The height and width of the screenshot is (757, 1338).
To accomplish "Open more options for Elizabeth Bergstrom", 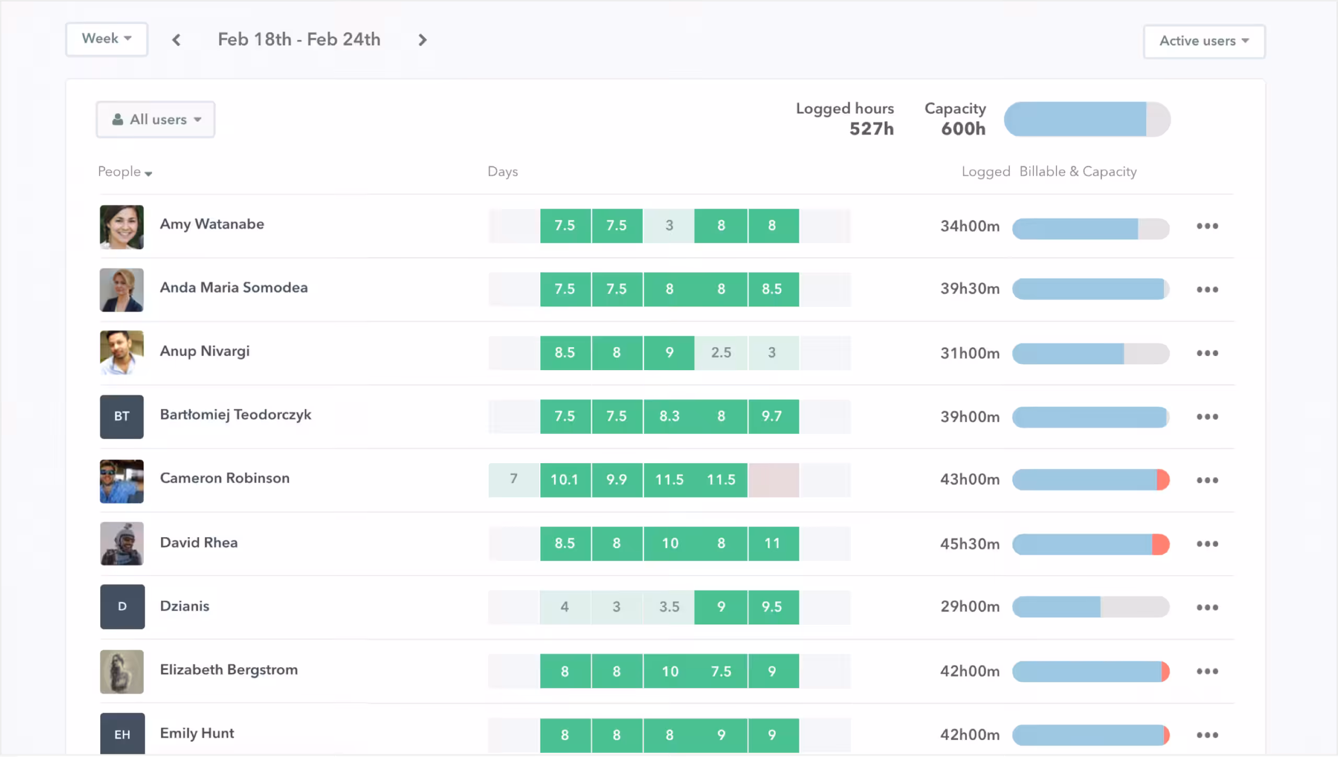I will (x=1207, y=671).
